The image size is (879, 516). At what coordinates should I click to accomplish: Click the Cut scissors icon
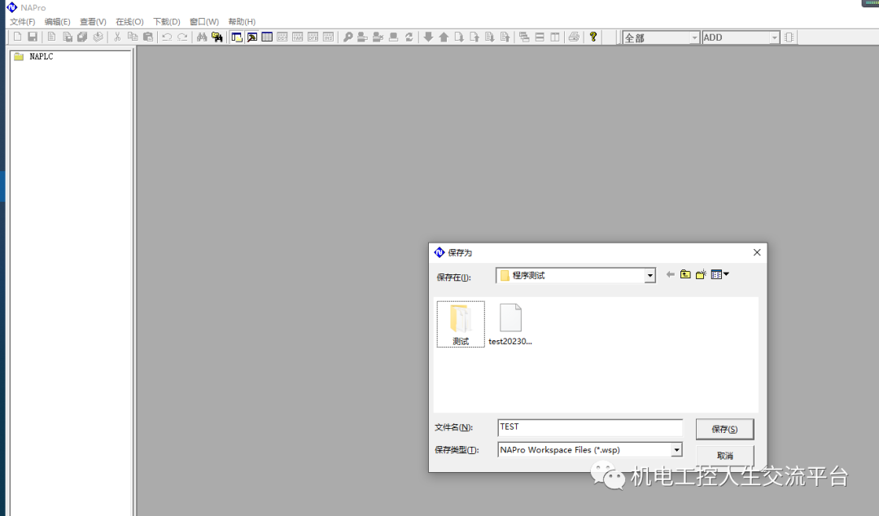[x=117, y=37]
